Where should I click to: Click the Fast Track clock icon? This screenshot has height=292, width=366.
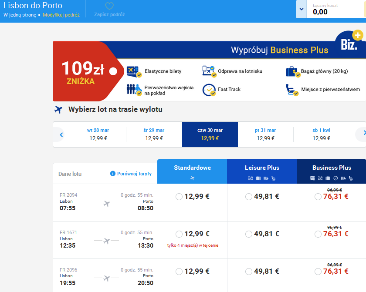click(209, 90)
